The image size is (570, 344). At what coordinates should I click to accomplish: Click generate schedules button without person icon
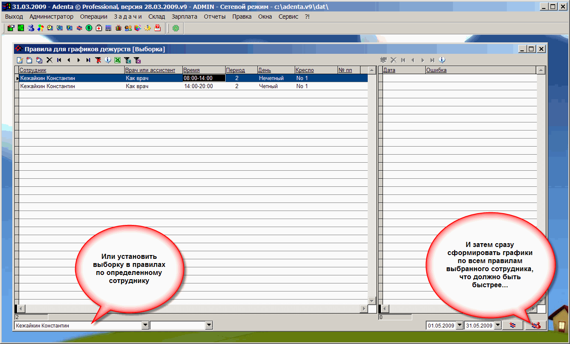[513, 325]
